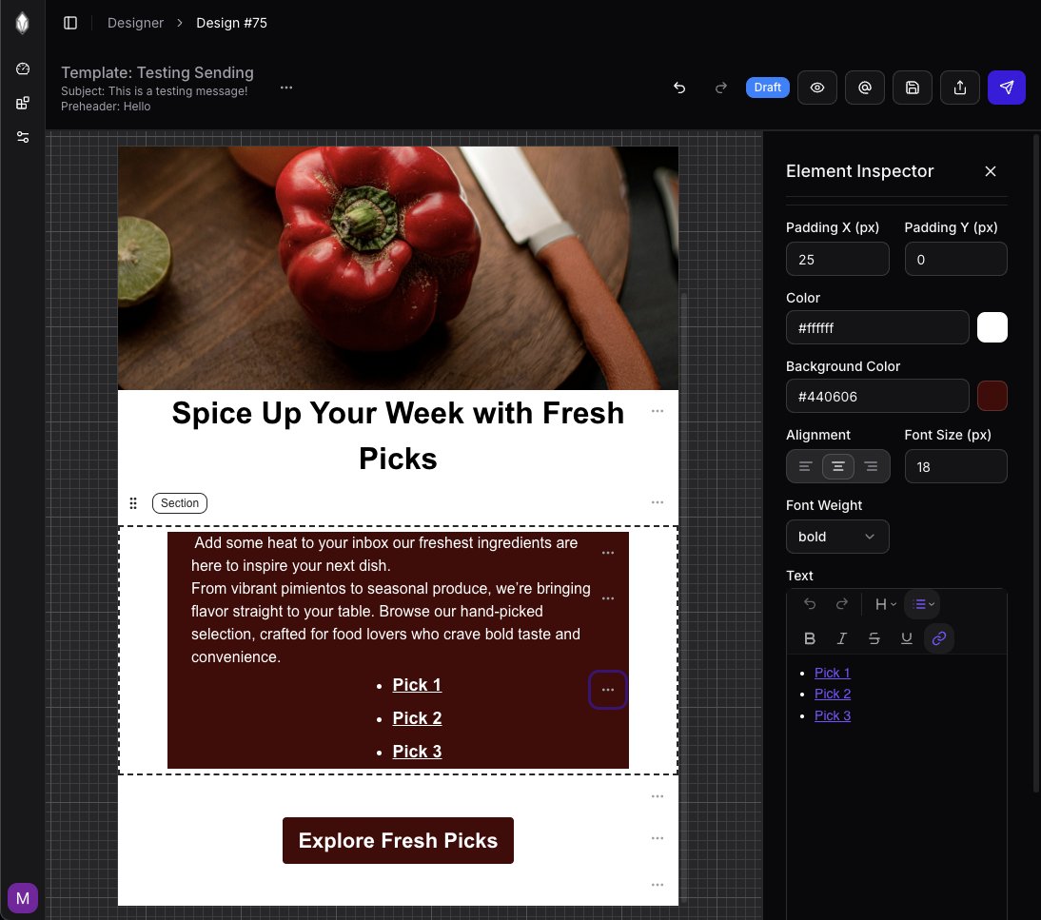The height and width of the screenshot is (920, 1041).
Task: Click Pick 1 in the inspector text editor
Action: pos(833,673)
